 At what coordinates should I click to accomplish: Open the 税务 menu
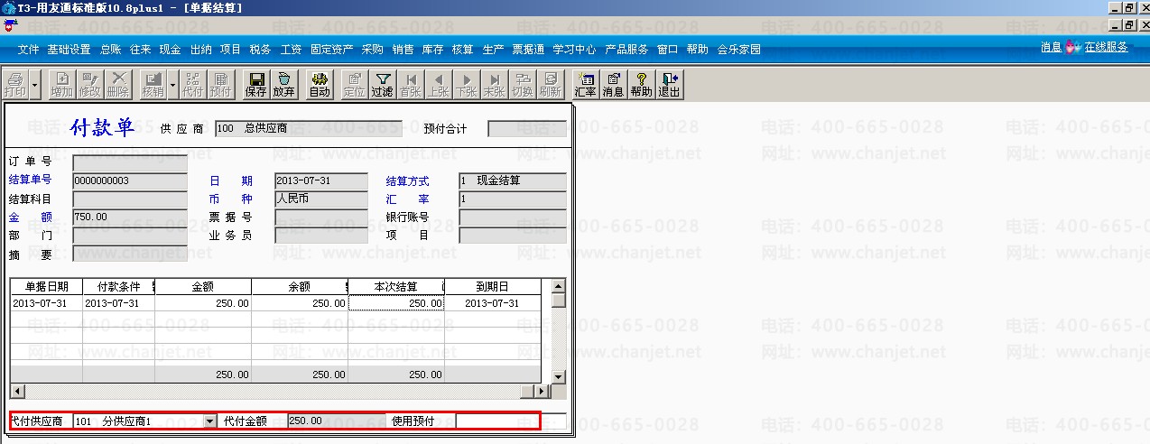tap(260, 50)
